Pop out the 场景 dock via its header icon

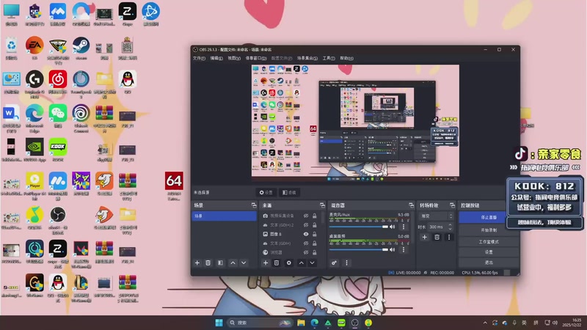point(254,205)
